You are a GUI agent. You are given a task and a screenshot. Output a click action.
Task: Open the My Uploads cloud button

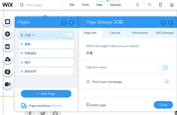pyautogui.click(x=8, y=59)
